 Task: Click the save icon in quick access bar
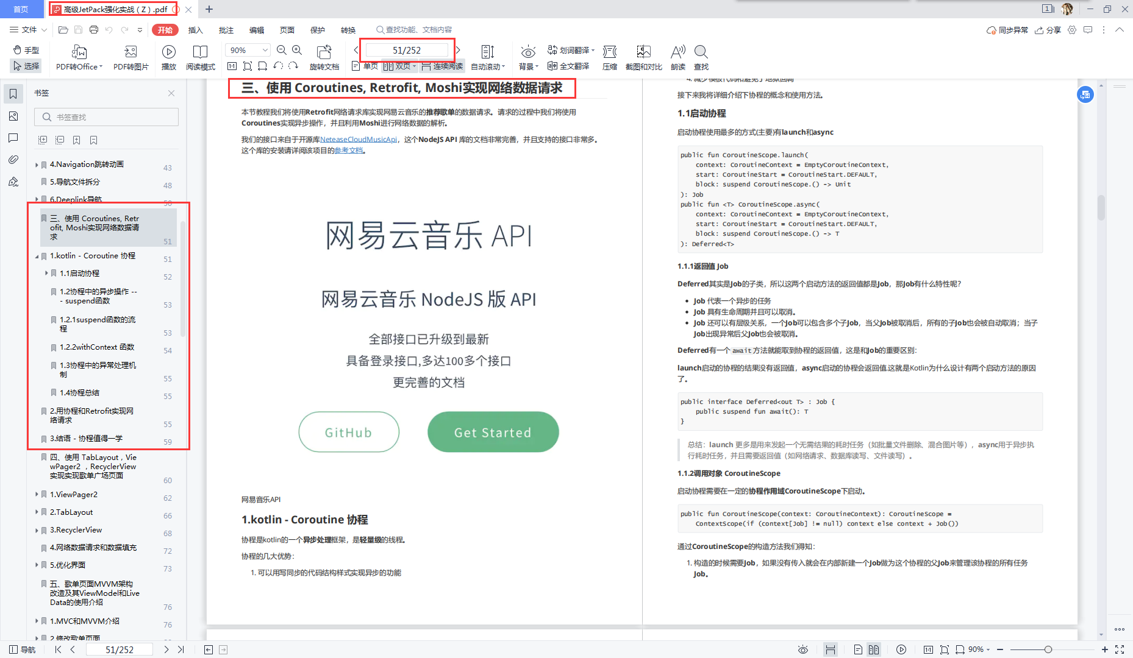click(x=78, y=30)
